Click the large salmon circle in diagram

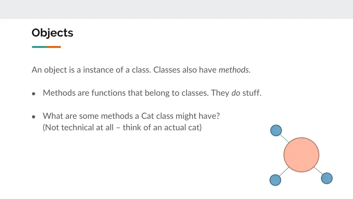click(301, 155)
